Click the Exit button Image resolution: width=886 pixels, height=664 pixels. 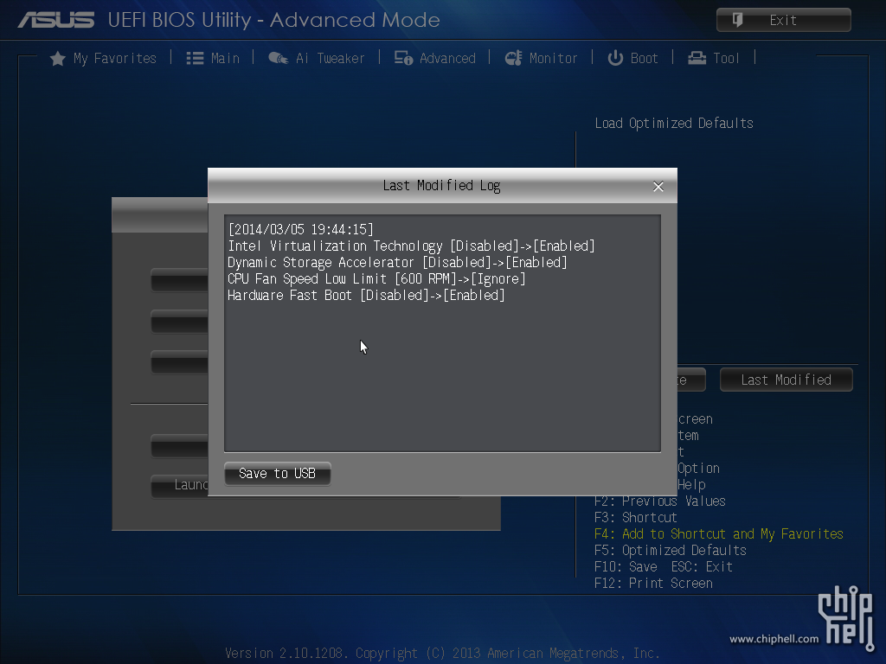pos(784,21)
